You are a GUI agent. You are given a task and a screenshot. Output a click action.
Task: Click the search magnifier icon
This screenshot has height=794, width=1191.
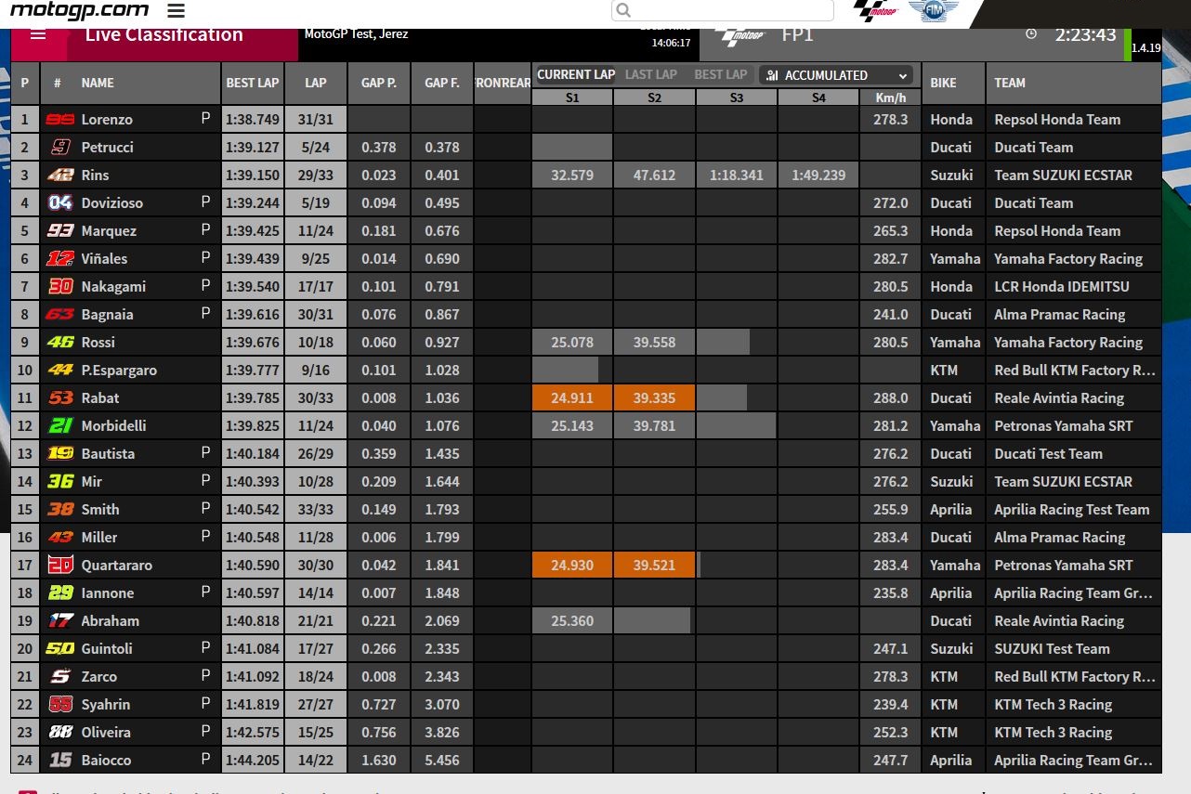(x=624, y=10)
